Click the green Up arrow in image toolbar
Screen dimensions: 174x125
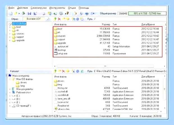click(x=55, y=19)
